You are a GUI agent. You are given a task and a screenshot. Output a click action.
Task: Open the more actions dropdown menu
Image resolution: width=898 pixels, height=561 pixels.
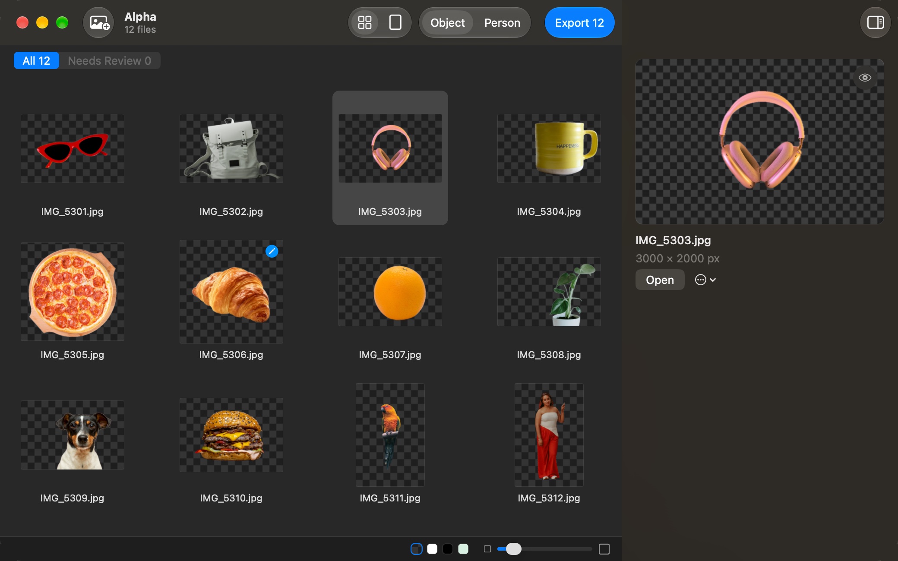click(x=705, y=280)
